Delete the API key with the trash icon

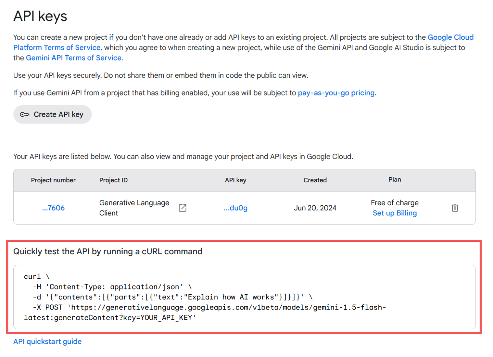pyautogui.click(x=455, y=208)
